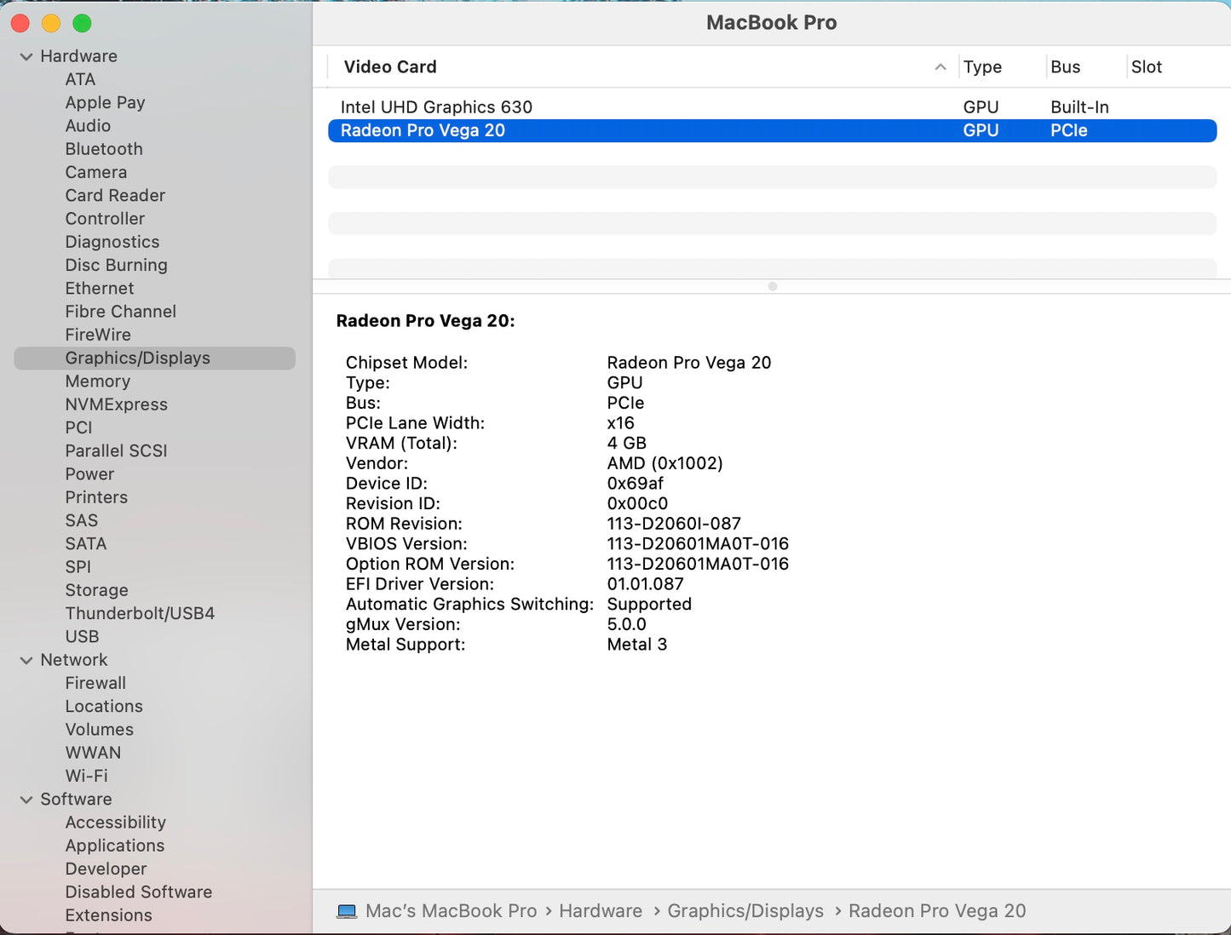The image size is (1231, 935).
Task: Click Hardware in the bottom path bar
Action: click(600, 911)
